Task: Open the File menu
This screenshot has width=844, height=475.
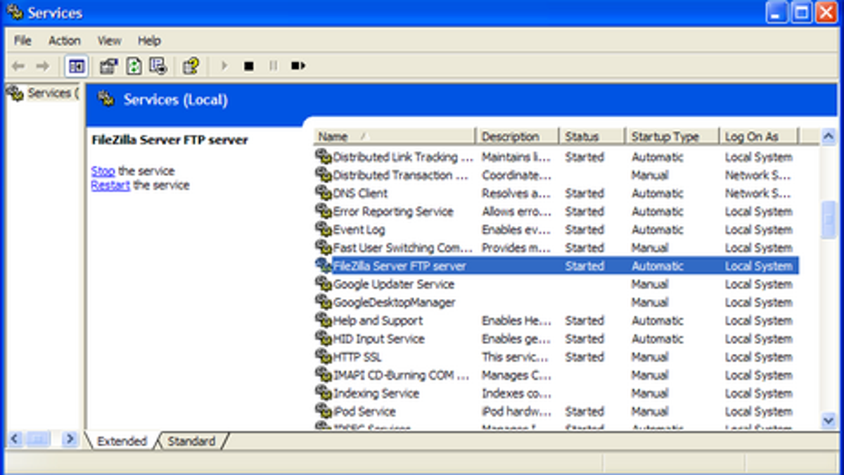Action: (x=23, y=41)
